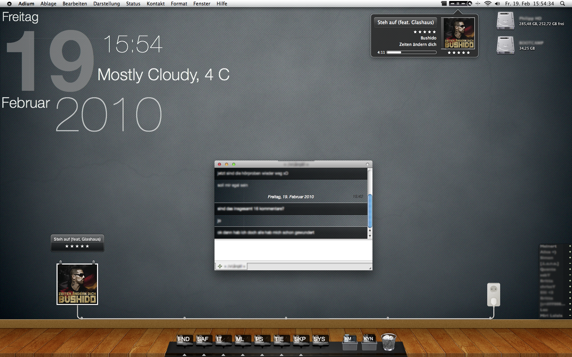Click the 'Steh auf (feat. Glashaus)' title in popup
This screenshot has height=357, width=572.
[406, 22]
